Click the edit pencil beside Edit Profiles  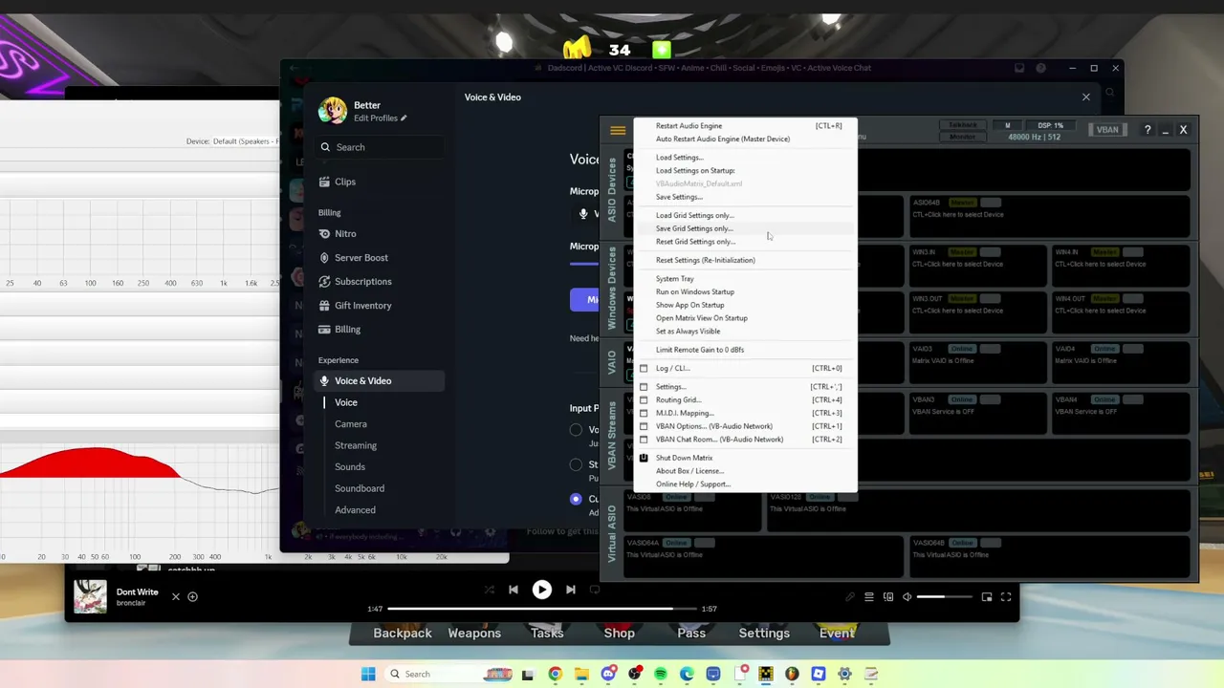point(404,118)
